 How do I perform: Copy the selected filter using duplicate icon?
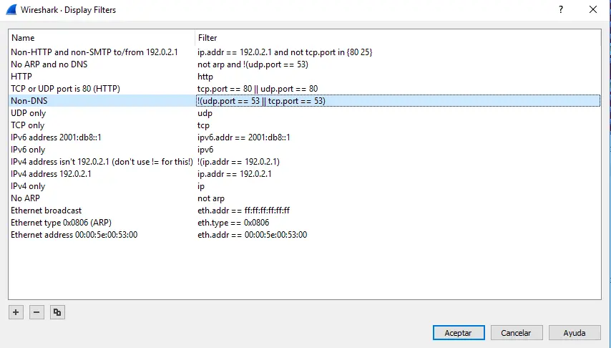coord(57,312)
